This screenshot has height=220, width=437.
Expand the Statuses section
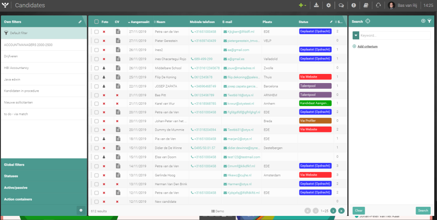44,176
